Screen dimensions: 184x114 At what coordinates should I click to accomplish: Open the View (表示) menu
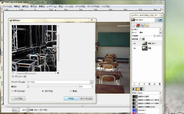(x=34, y=6)
